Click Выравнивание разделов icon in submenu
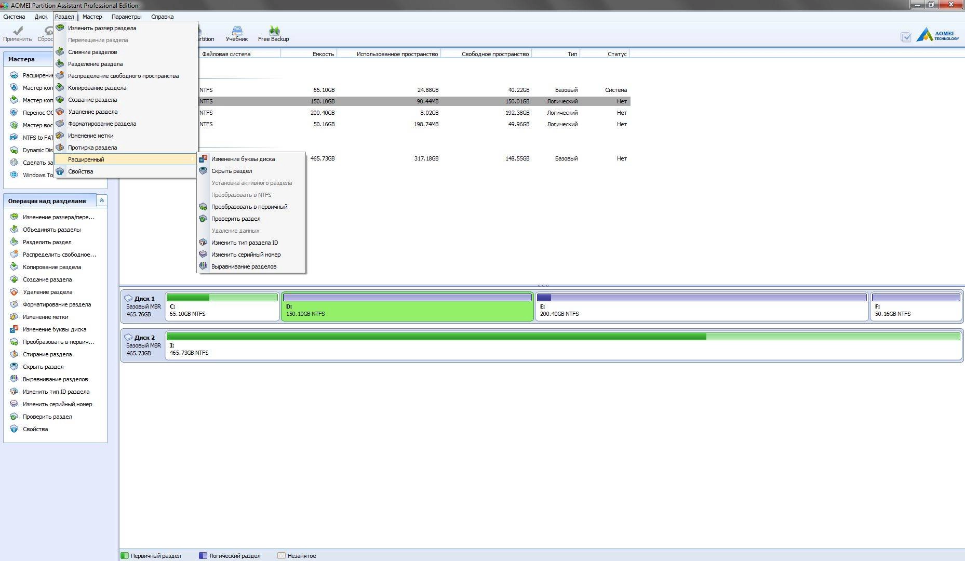The height and width of the screenshot is (561, 965). tap(203, 266)
